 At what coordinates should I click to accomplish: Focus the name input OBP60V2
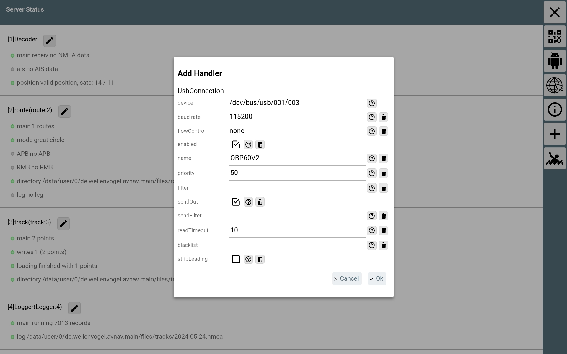tap(297, 158)
